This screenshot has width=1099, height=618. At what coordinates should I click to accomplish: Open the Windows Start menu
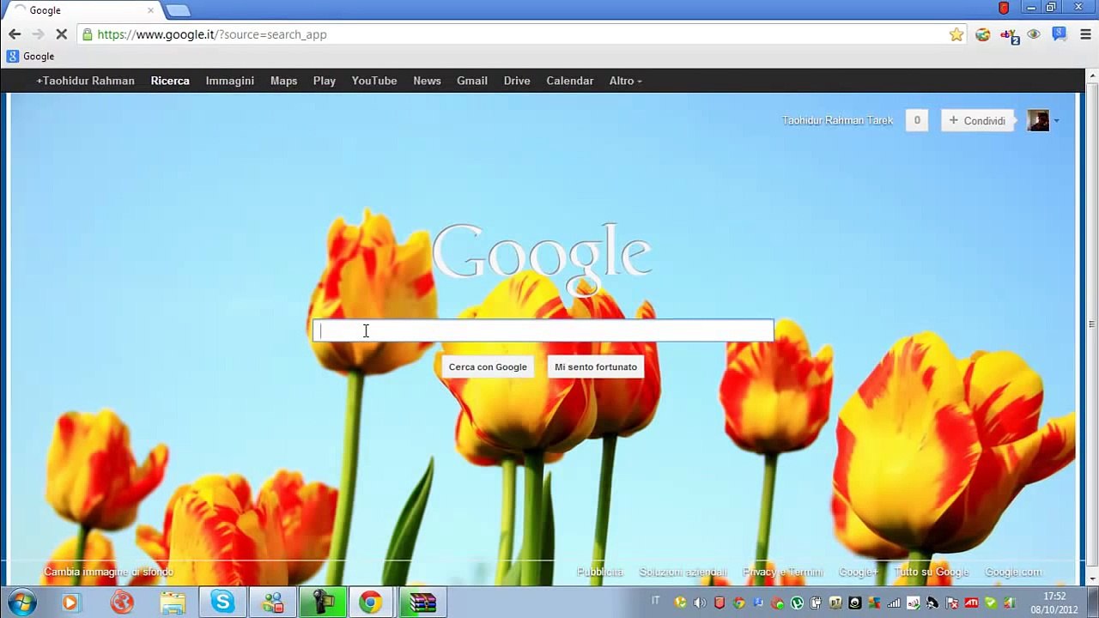click(x=21, y=603)
